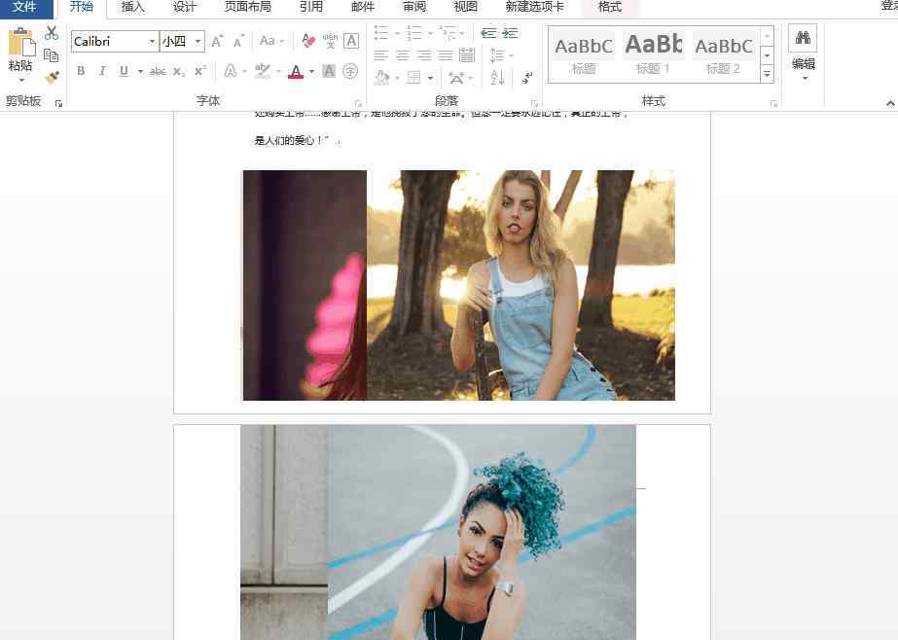Activate the Format Painter brush

(52, 77)
